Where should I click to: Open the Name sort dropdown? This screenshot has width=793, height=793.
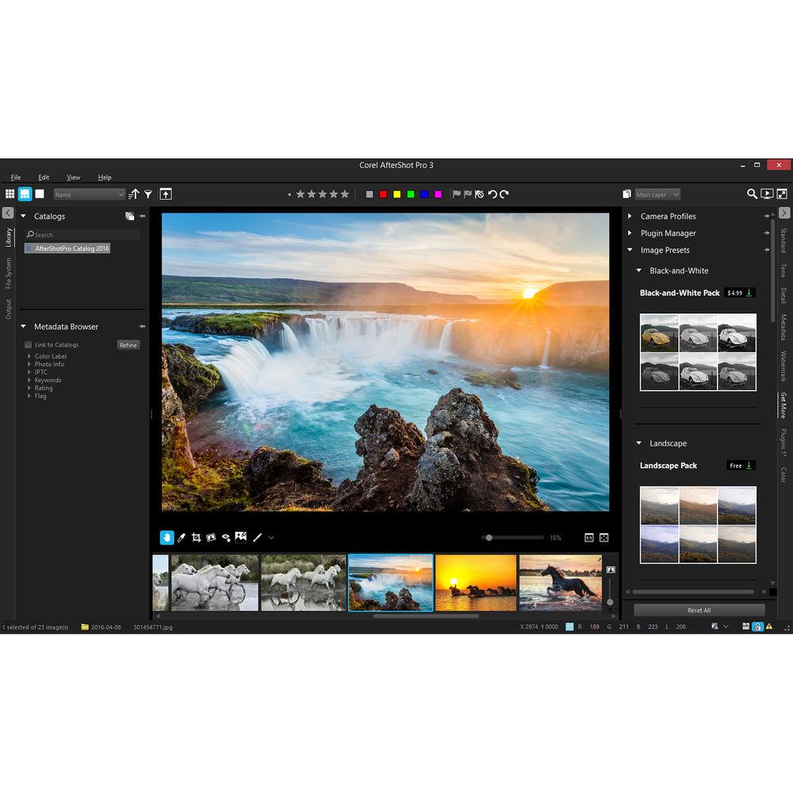tap(87, 194)
